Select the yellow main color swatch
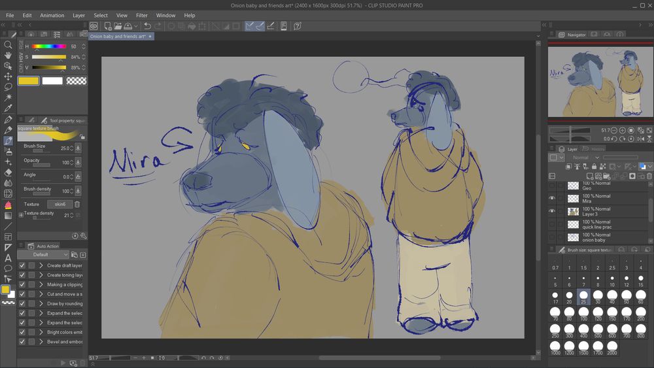 click(x=28, y=81)
